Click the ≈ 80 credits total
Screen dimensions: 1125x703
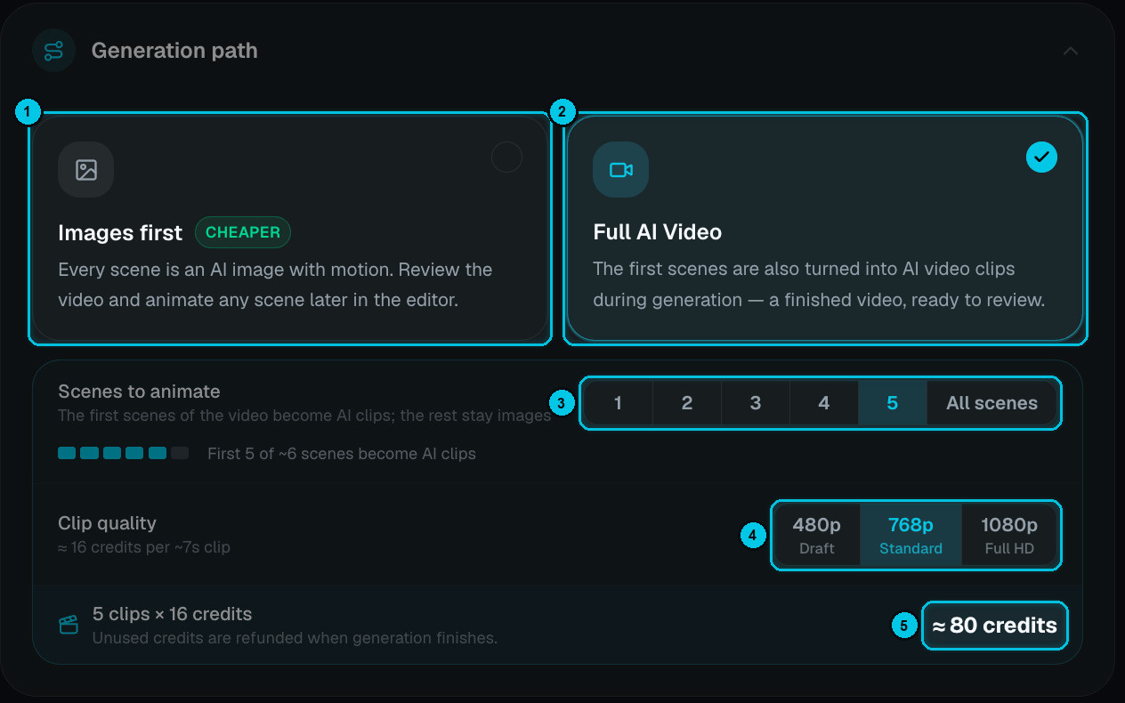(994, 626)
